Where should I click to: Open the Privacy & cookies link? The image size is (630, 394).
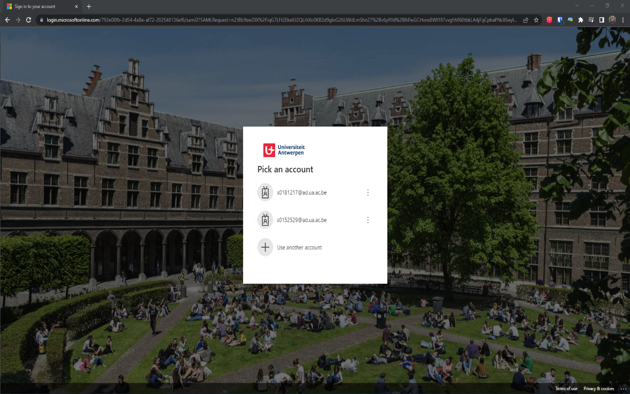599,389
